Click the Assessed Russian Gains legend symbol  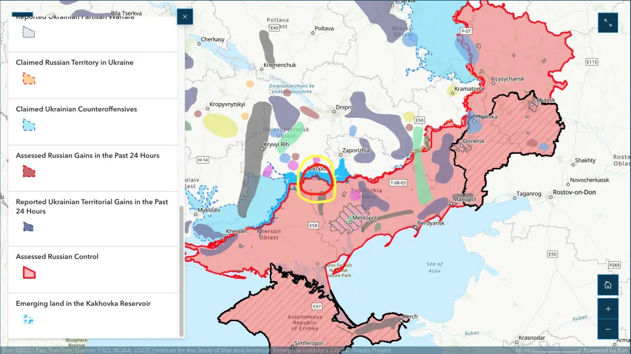point(29,171)
